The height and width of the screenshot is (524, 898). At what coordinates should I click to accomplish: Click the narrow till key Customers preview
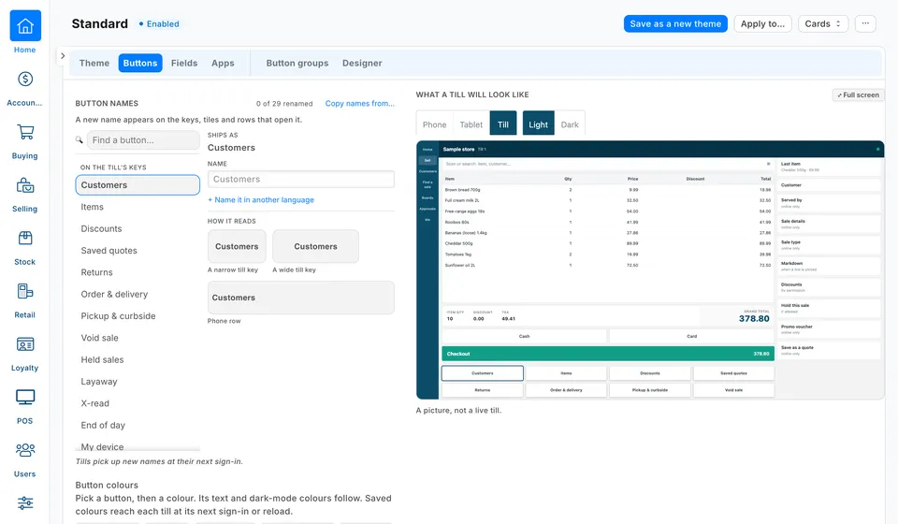click(237, 246)
